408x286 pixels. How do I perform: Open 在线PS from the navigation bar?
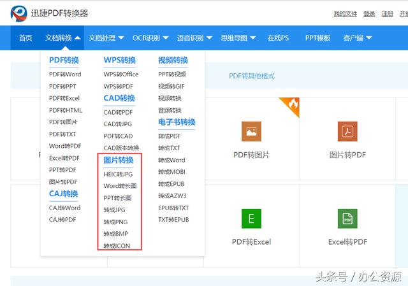pos(278,38)
